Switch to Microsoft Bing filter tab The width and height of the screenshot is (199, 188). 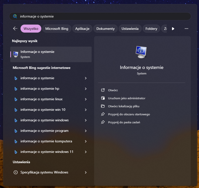point(57,29)
